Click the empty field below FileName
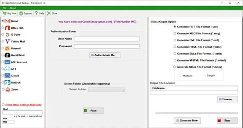This screenshot has height=128, width=243. tap(194, 93)
